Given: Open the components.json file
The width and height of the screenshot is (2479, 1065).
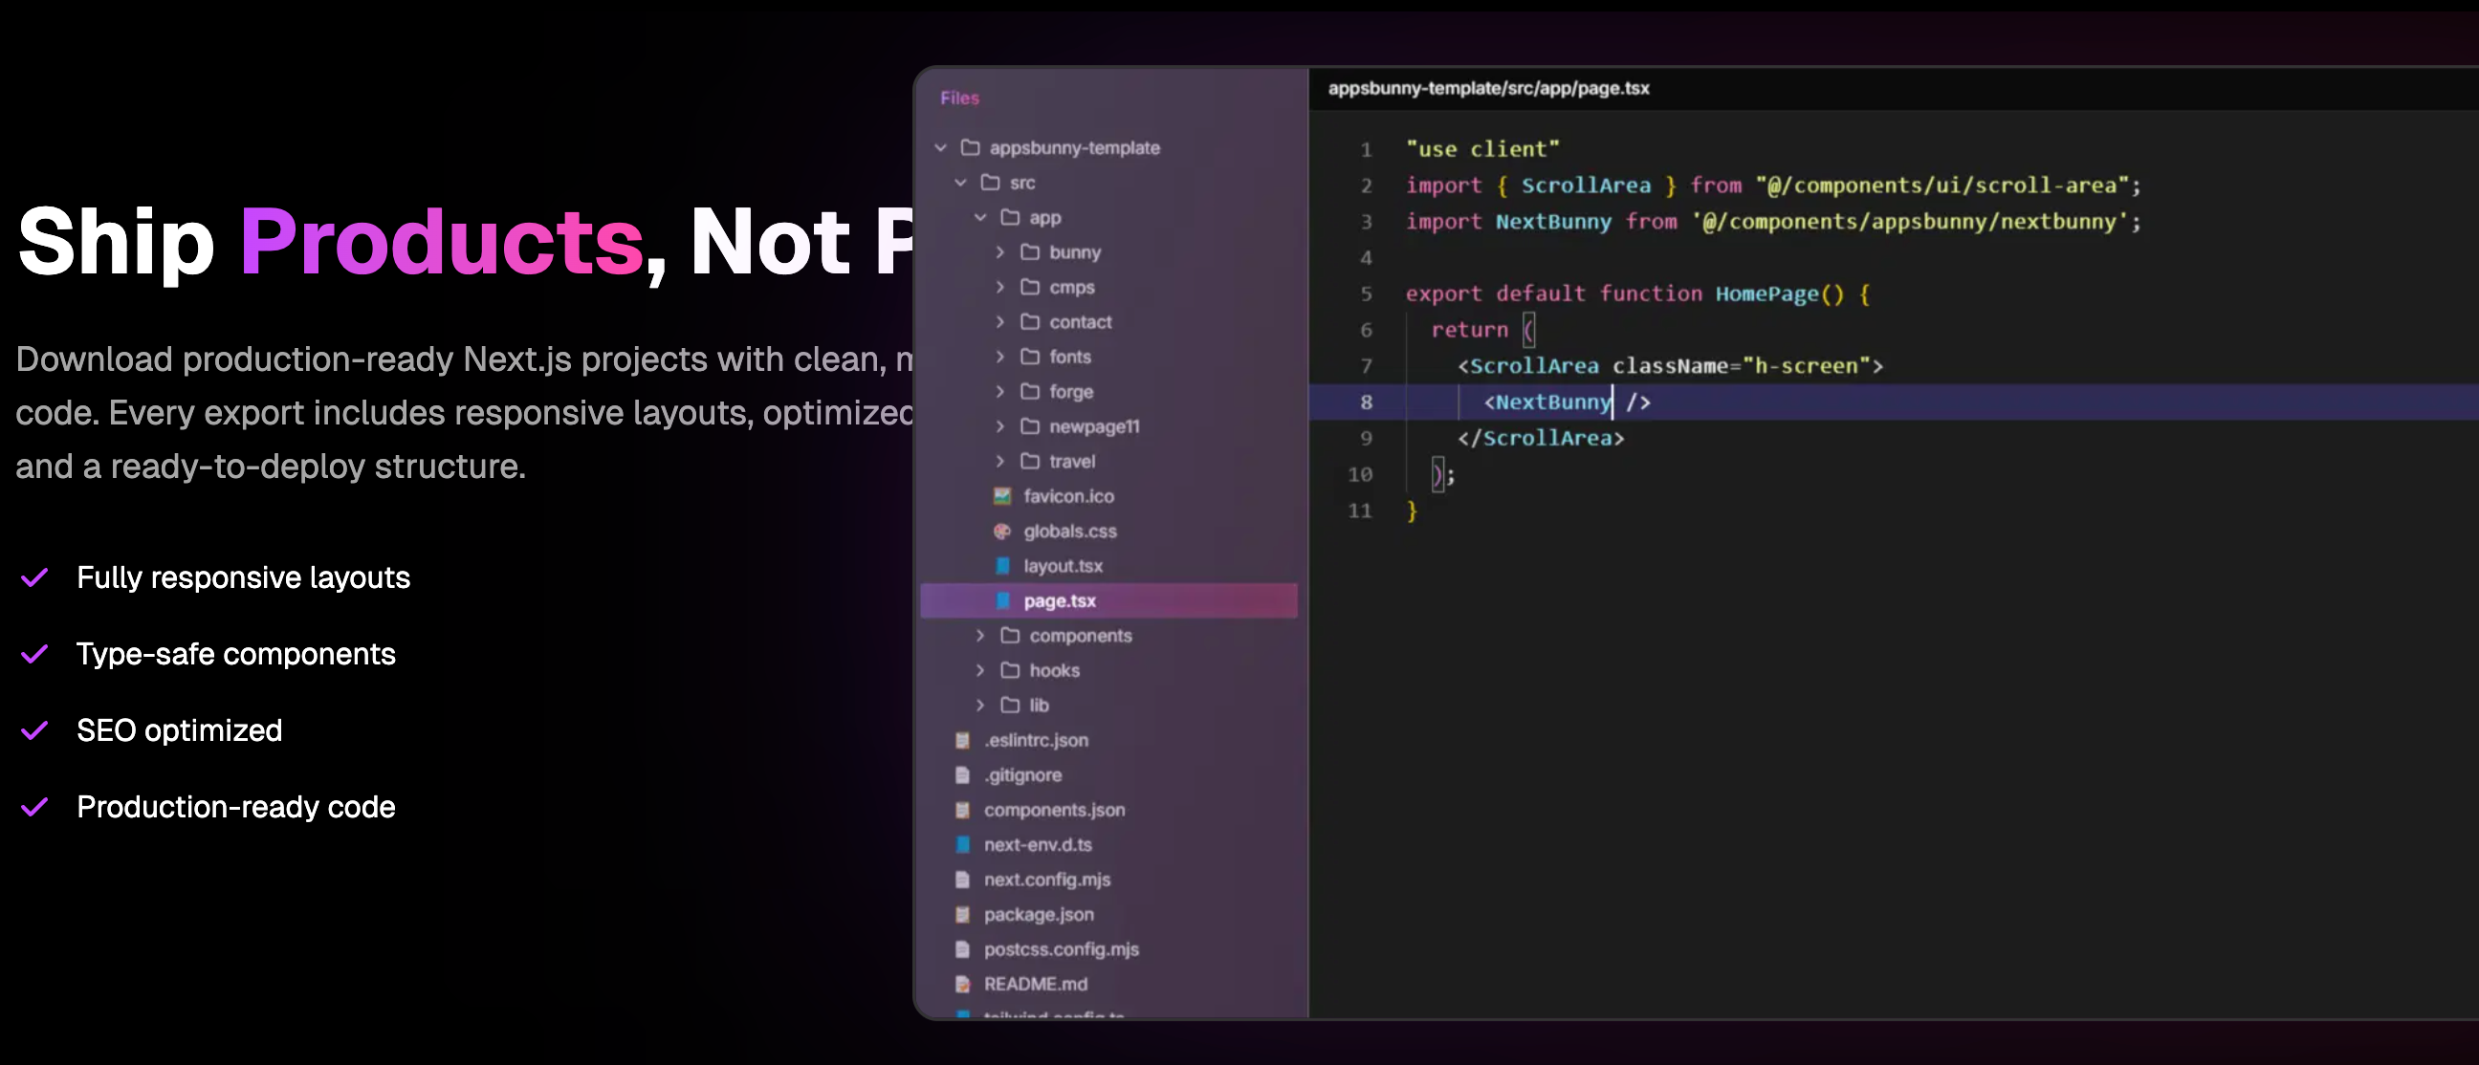Looking at the screenshot, I should coord(1054,809).
